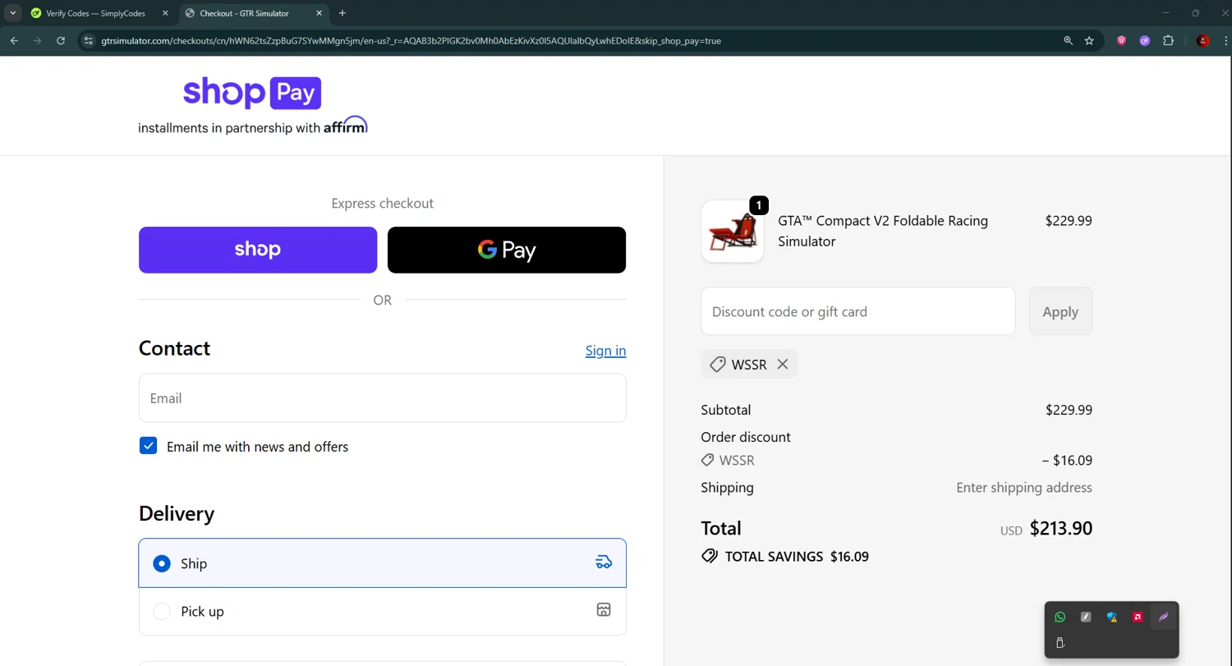
Task: Click the racing simulator product thumbnail
Action: pos(733,231)
